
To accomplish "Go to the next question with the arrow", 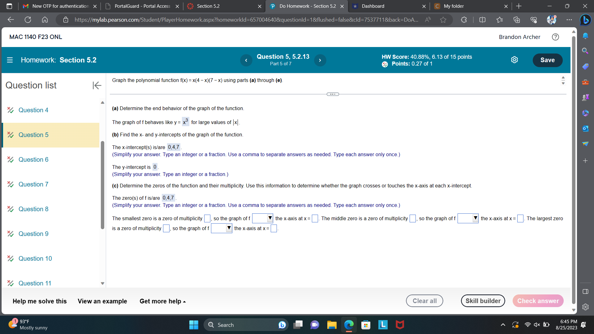I will (320, 60).
